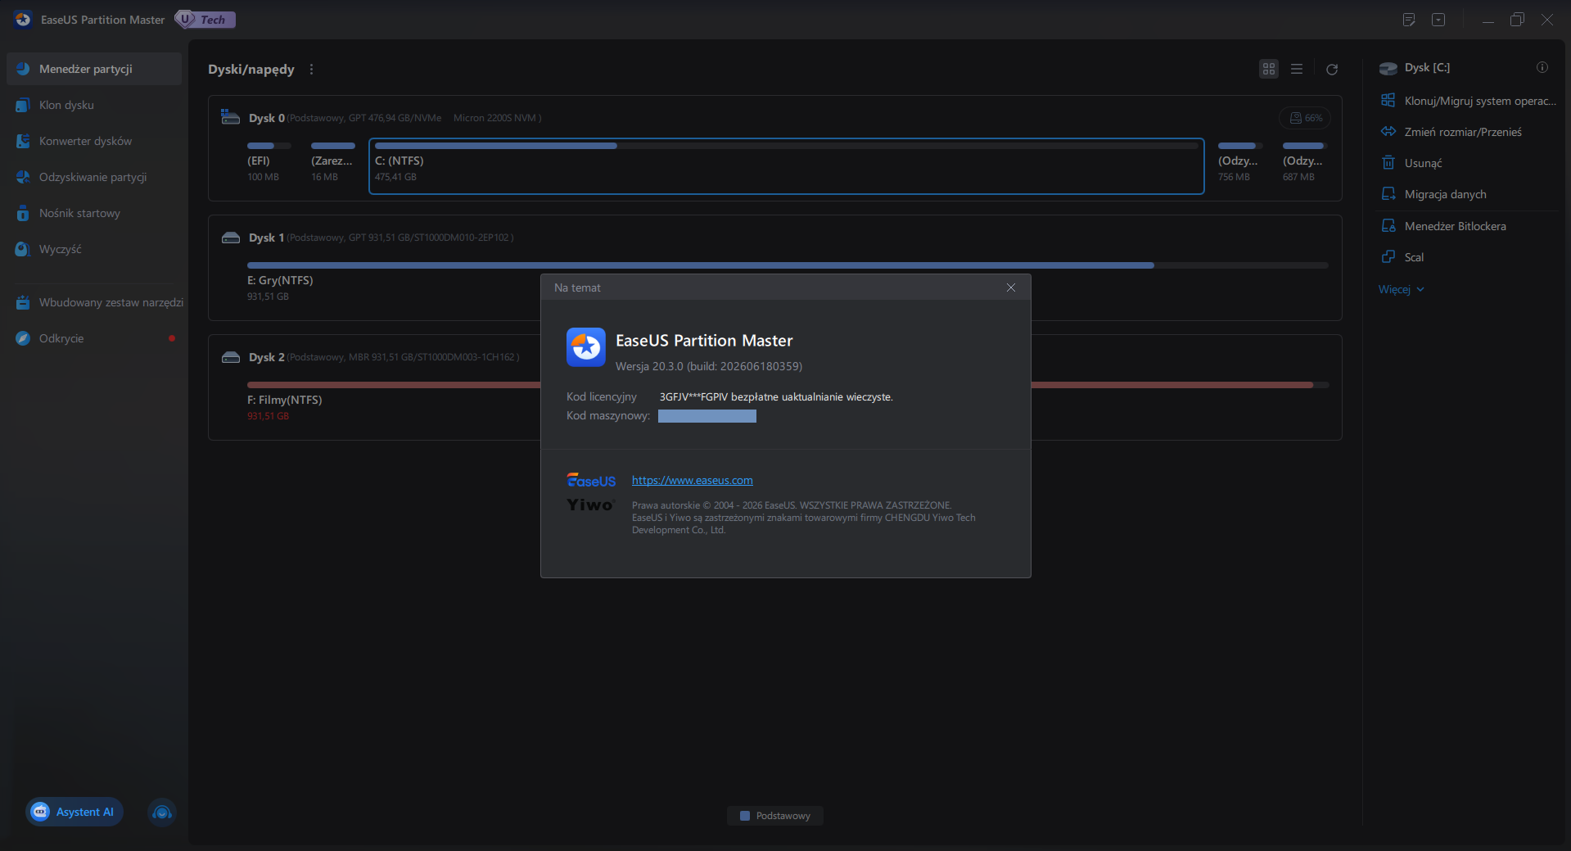The height and width of the screenshot is (851, 1571).
Task: Click the highlighted Kod maszynowy field
Action: [x=707, y=416]
